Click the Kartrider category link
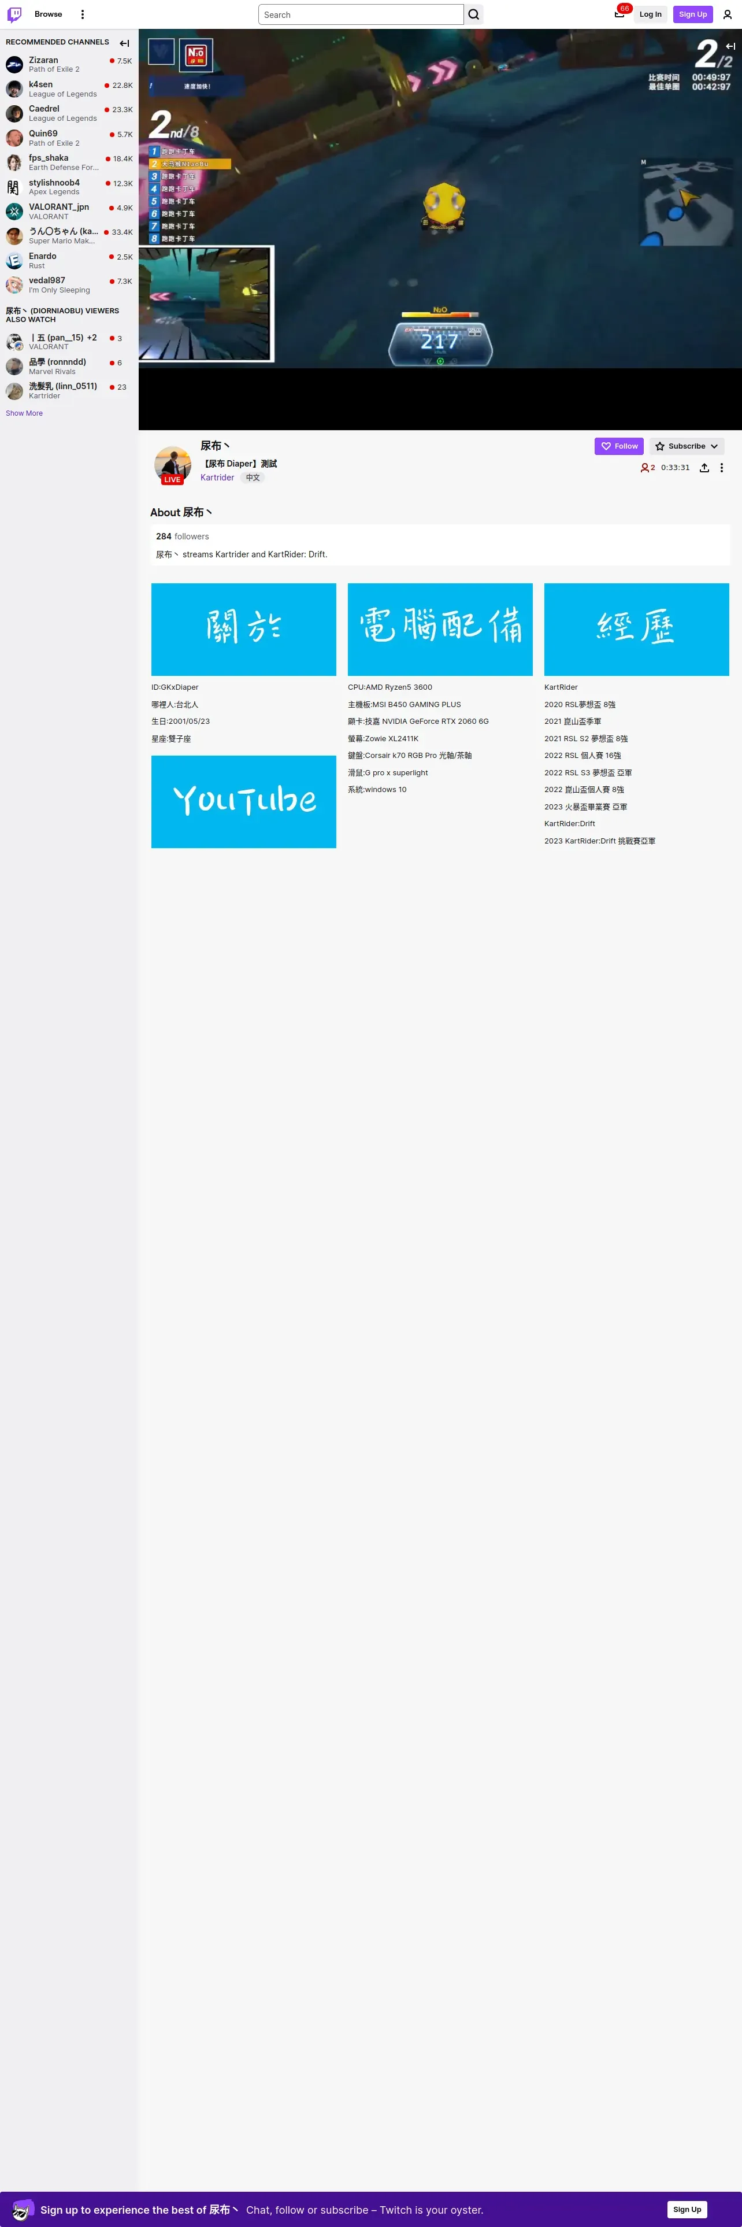This screenshot has height=2227, width=742. pyautogui.click(x=218, y=477)
